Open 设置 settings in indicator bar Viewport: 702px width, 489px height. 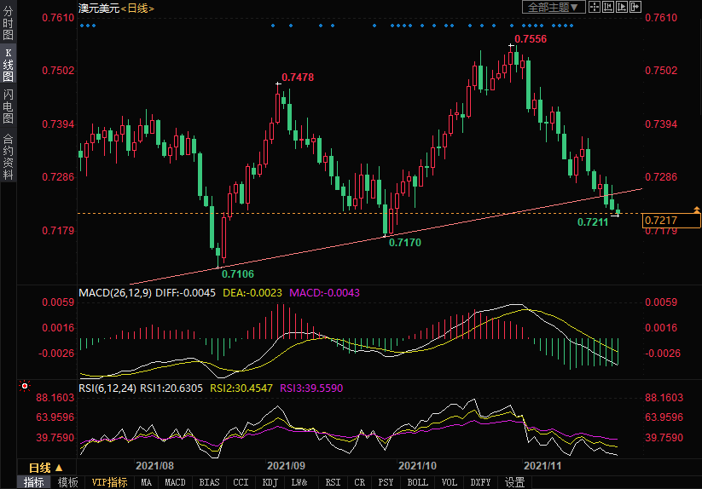pyautogui.click(x=514, y=482)
